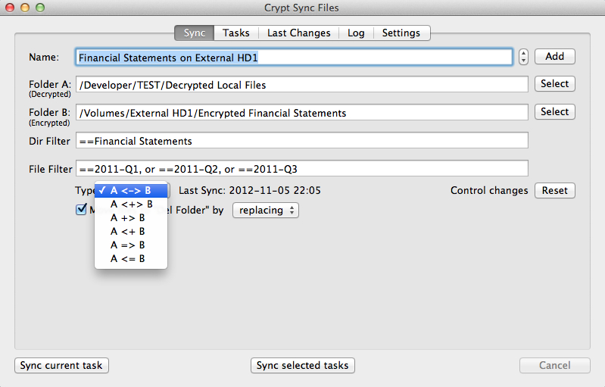Go to the Settings tab
The image size is (605, 387).
click(401, 33)
